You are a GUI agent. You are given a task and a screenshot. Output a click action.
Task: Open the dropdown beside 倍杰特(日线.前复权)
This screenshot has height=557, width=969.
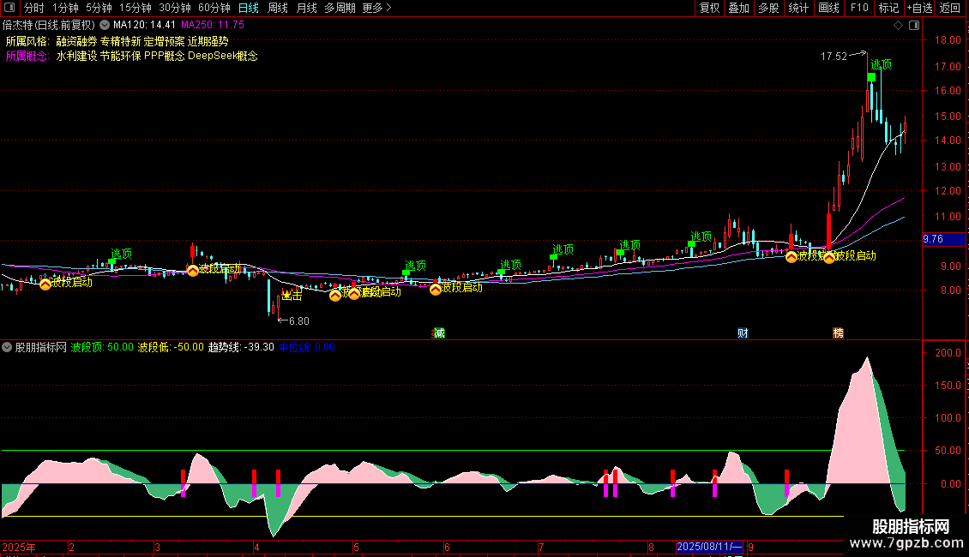(x=105, y=25)
